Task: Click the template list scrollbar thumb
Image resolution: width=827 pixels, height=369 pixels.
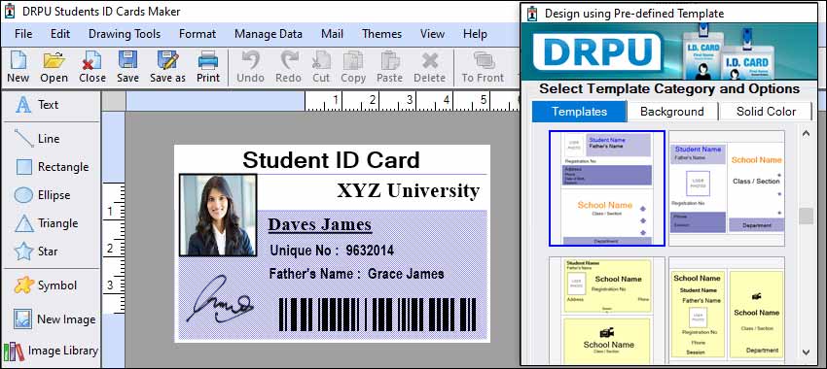Action: (x=806, y=217)
